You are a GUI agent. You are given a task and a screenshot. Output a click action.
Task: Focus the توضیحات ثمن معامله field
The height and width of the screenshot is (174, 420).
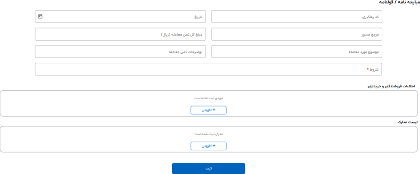click(123, 52)
